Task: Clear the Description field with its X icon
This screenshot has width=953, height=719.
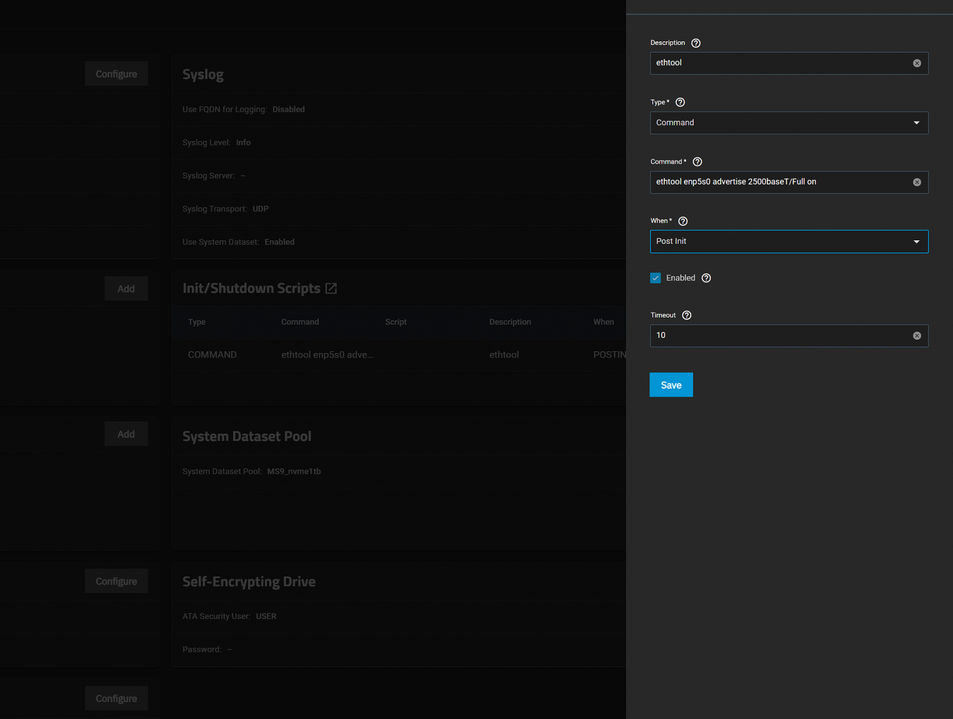Action: click(916, 64)
